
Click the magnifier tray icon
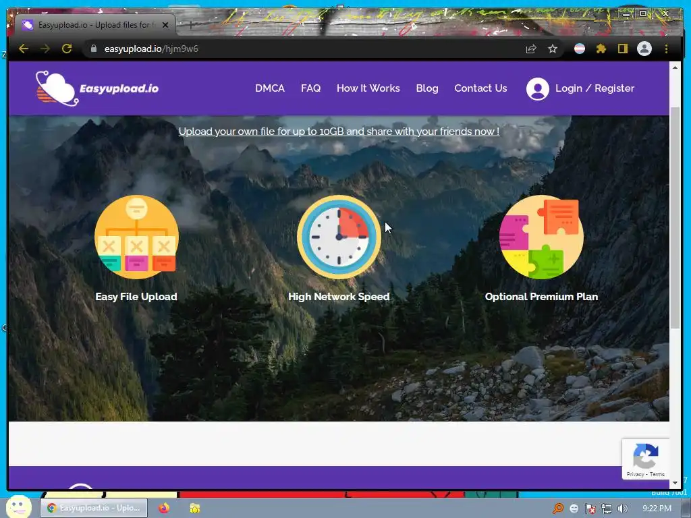pos(558,509)
